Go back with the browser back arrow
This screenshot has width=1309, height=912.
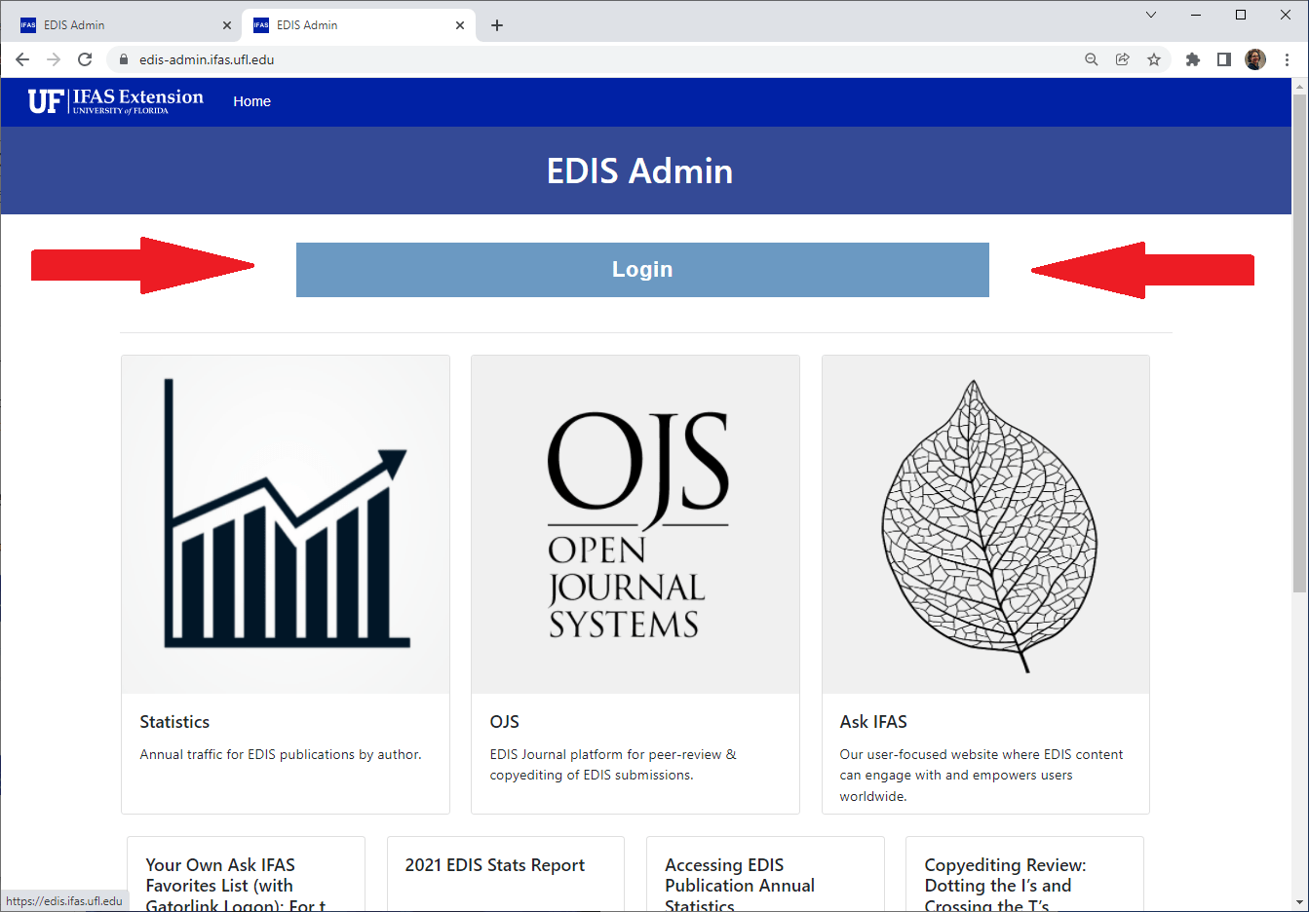point(22,59)
